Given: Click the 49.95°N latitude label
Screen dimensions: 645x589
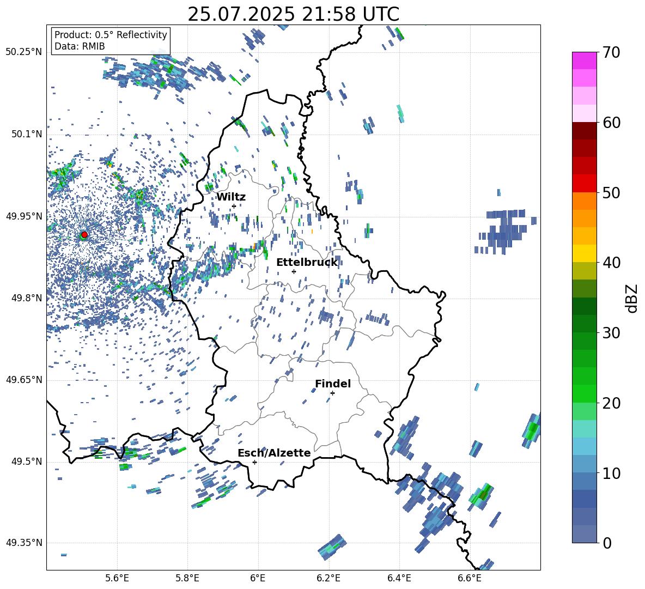Looking at the screenshot, I should [x=24, y=216].
